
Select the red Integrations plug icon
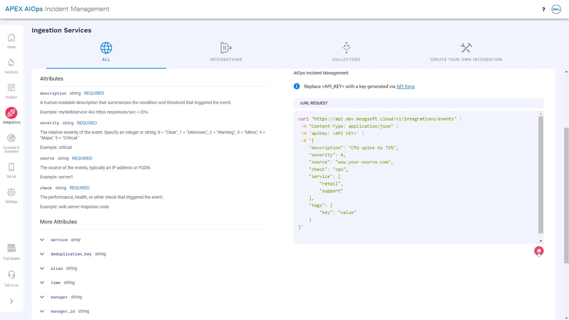pyautogui.click(x=11, y=113)
